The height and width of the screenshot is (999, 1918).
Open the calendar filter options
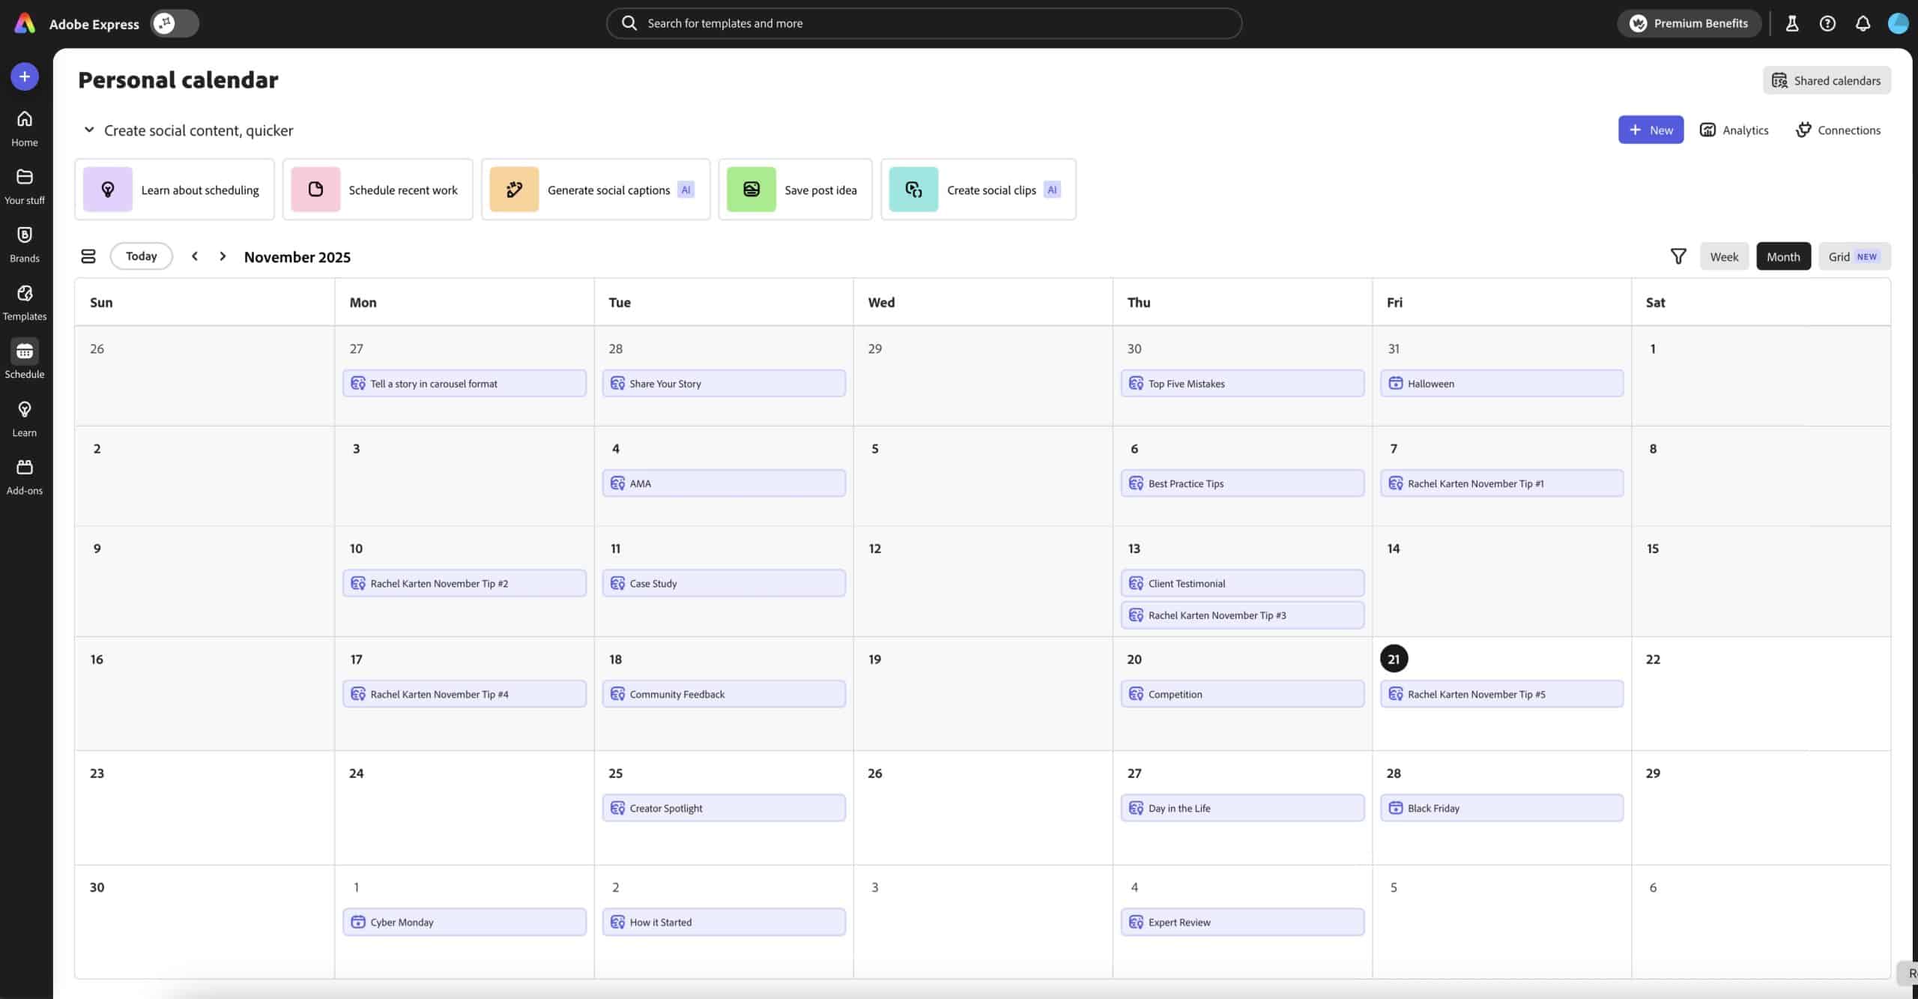(1678, 256)
